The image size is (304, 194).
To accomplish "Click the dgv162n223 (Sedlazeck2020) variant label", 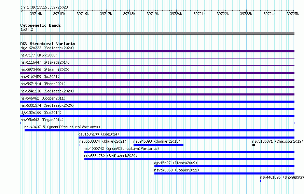I will pos(47,48).
